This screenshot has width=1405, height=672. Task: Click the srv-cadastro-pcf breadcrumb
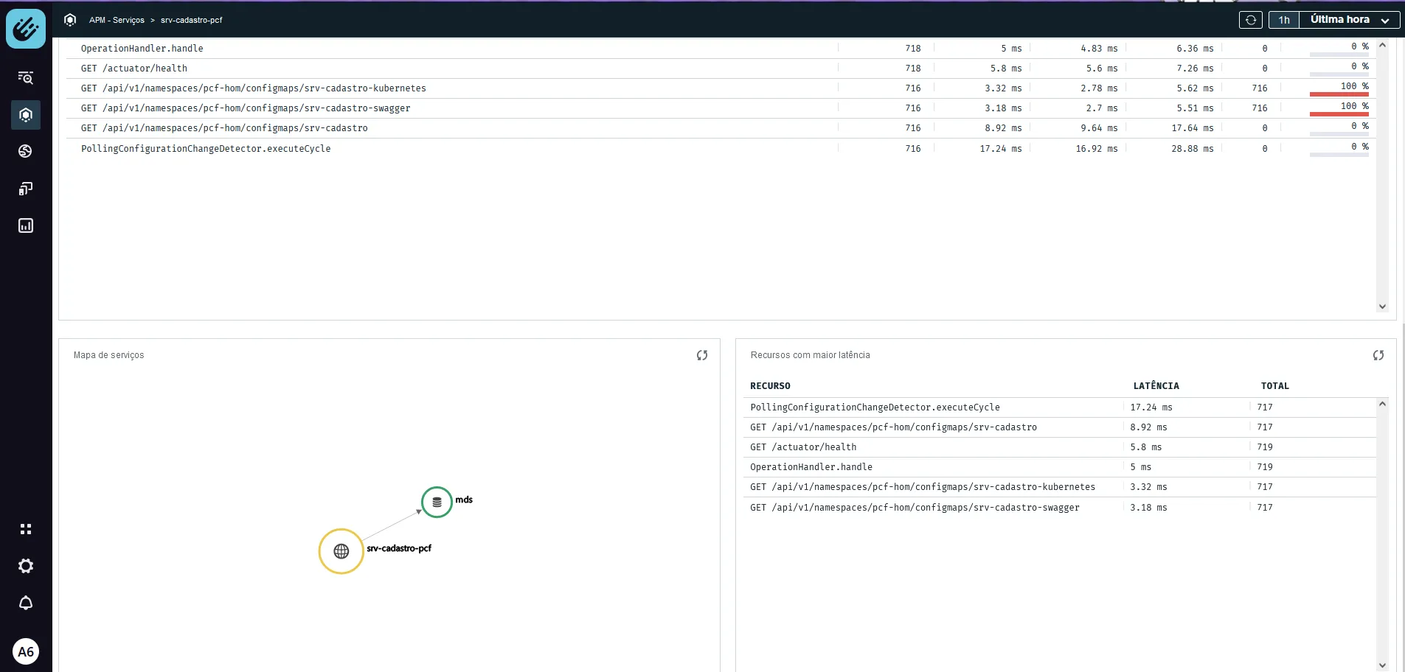[x=192, y=20]
